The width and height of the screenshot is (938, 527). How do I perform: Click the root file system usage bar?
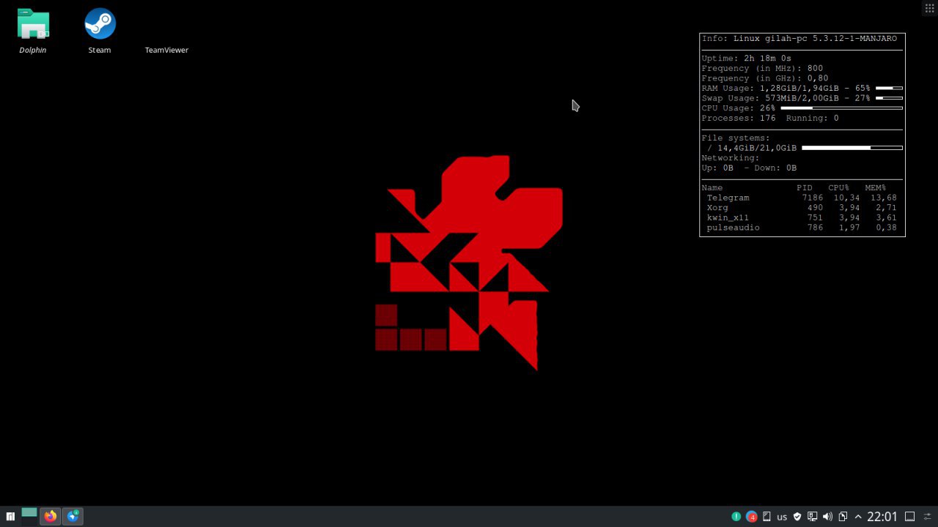click(x=852, y=148)
